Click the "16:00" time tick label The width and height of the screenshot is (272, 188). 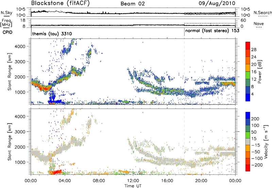tap(167, 181)
